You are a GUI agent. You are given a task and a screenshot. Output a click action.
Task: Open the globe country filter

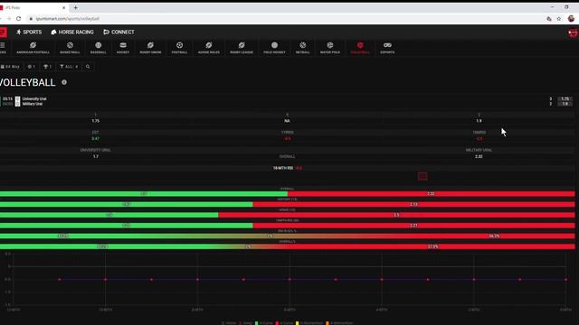(x=32, y=67)
